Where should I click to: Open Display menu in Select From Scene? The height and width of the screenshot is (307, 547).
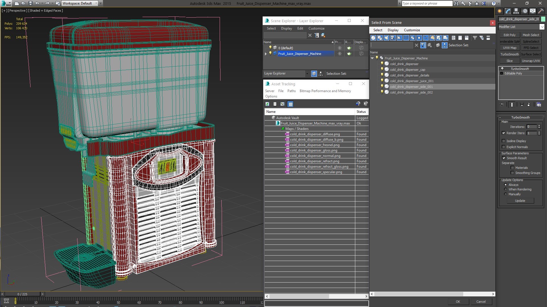(x=393, y=30)
